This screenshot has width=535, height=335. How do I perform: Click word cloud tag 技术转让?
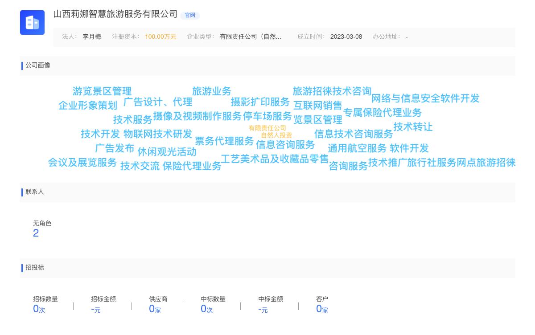pyautogui.click(x=413, y=127)
